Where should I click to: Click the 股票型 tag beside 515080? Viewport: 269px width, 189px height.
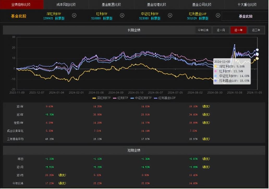coord(156,18)
